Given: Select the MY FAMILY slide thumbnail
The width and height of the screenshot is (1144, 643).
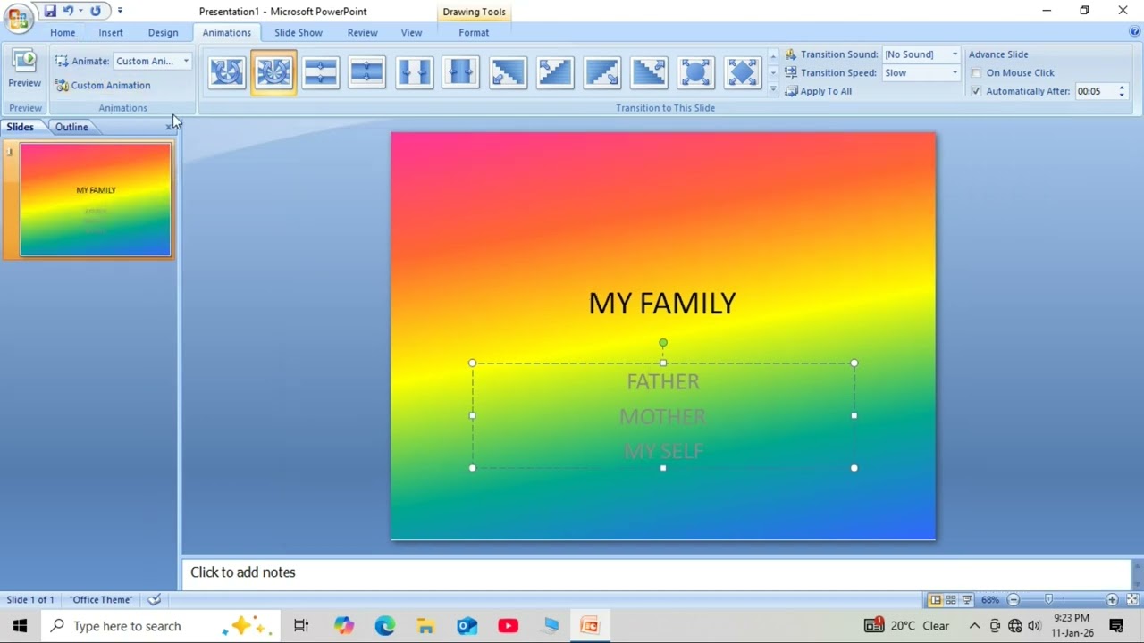Looking at the screenshot, I should point(96,200).
